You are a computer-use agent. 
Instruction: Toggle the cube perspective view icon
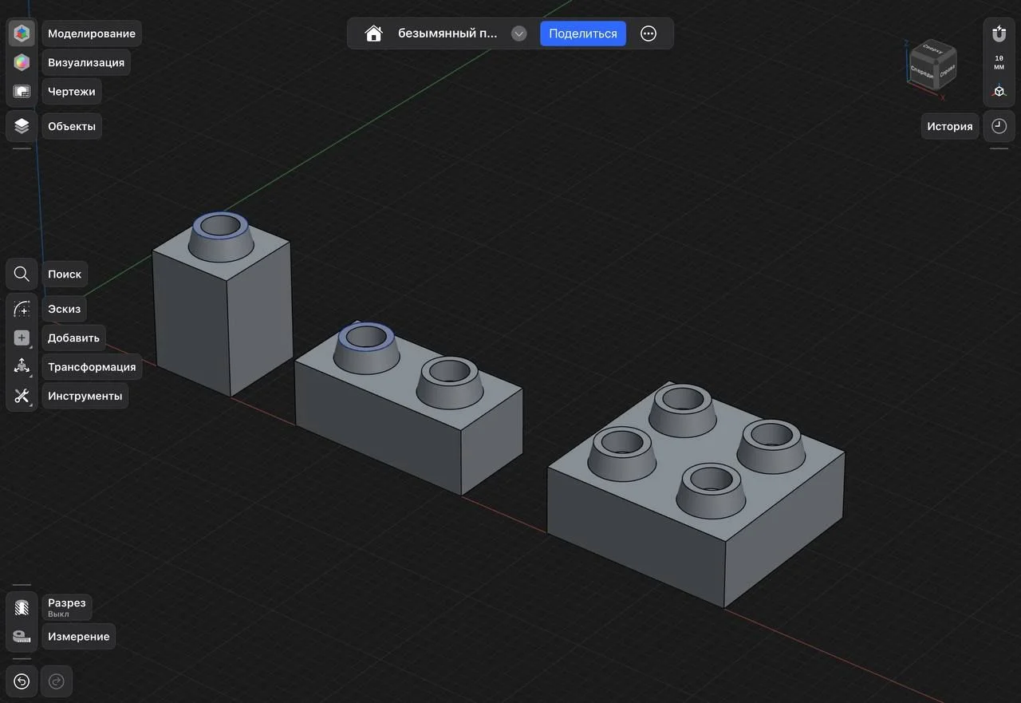999,92
